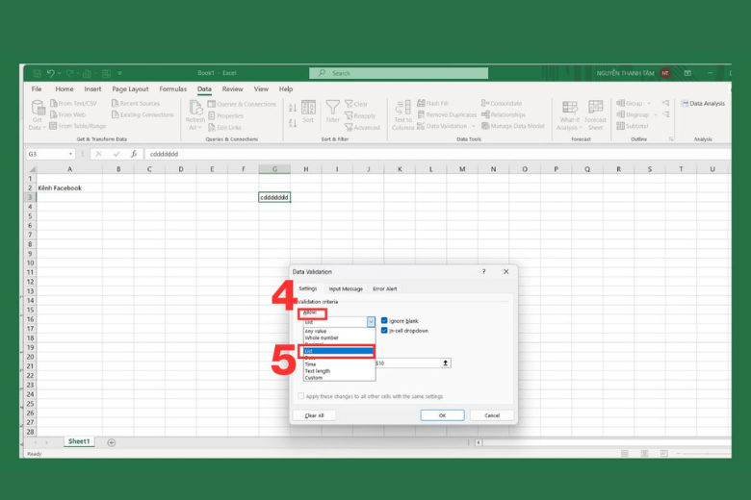751x500 pixels.
Task: Click the Data Validation help question mark
Action: [483, 272]
